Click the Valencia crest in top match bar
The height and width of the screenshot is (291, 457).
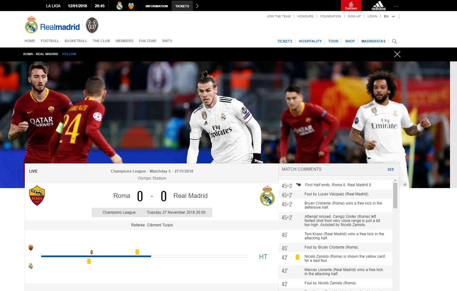[x=131, y=6]
